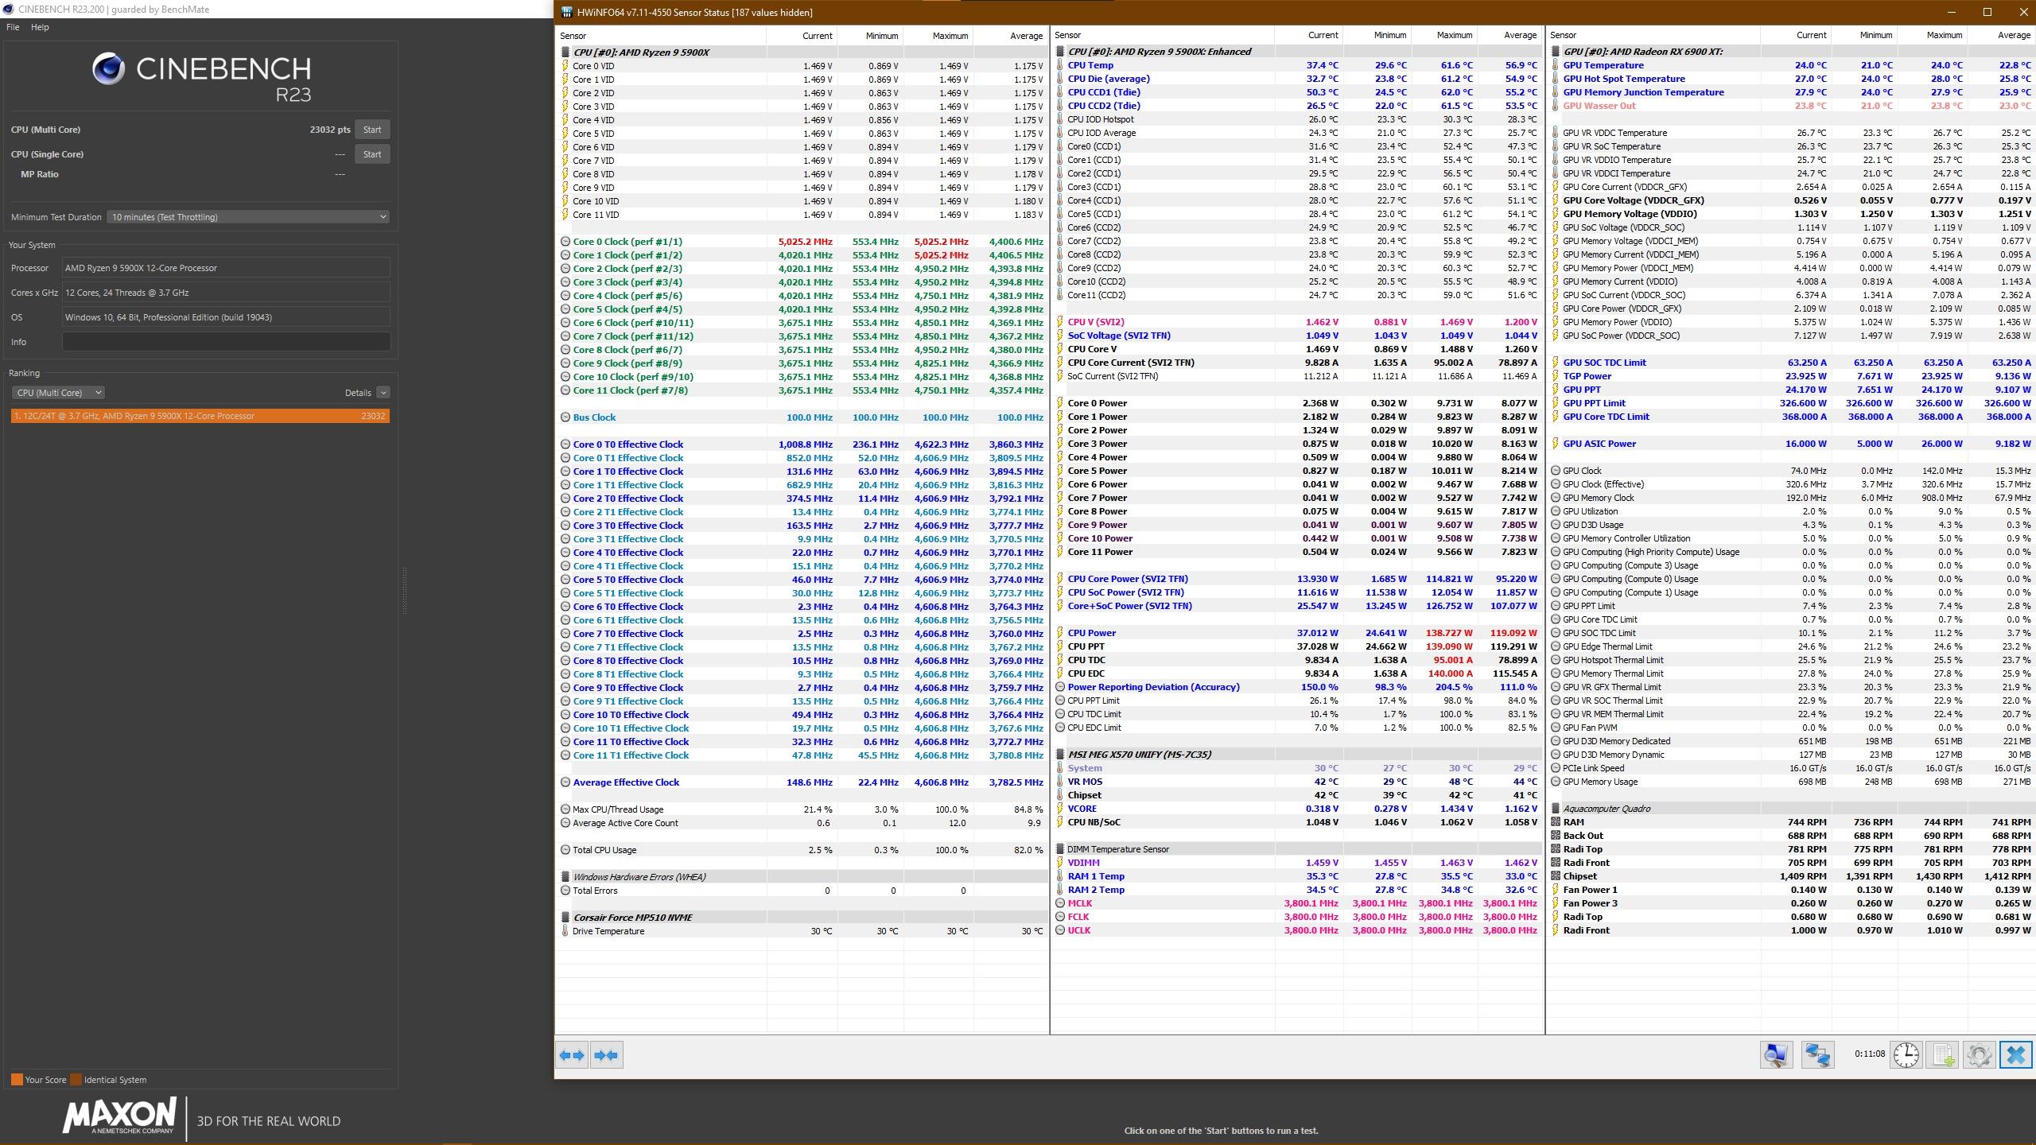Click the thermometer icon beside CPU Temp
Image resolution: width=2036 pixels, height=1145 pixels.
(1060, 65)
